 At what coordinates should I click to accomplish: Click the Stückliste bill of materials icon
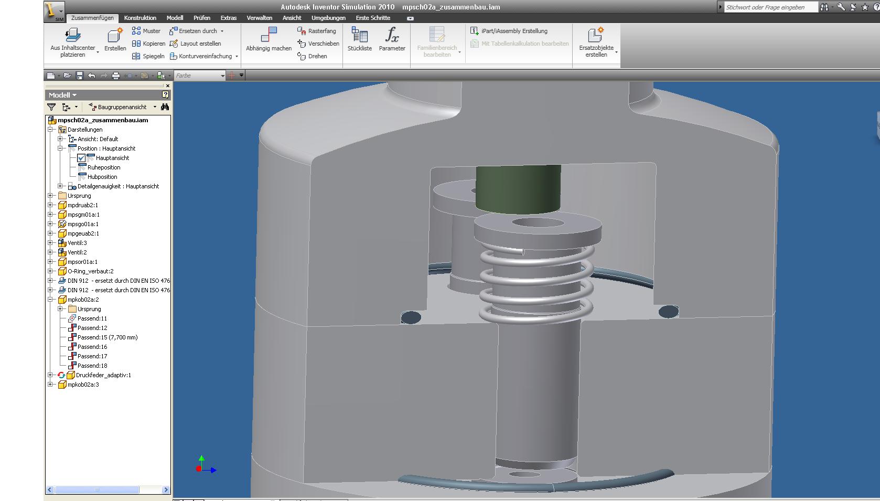coord(359,39)
